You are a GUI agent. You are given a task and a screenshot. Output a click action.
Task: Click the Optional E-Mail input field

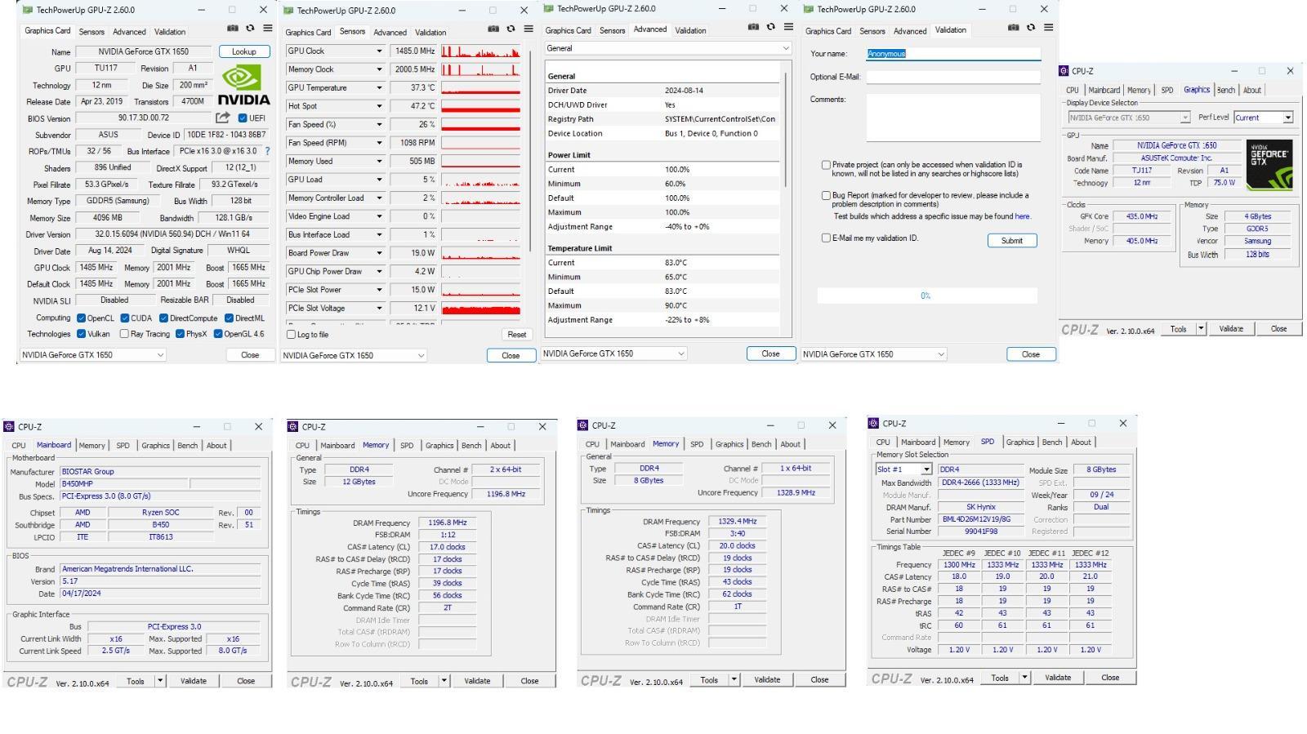click(x=953, y=77)
